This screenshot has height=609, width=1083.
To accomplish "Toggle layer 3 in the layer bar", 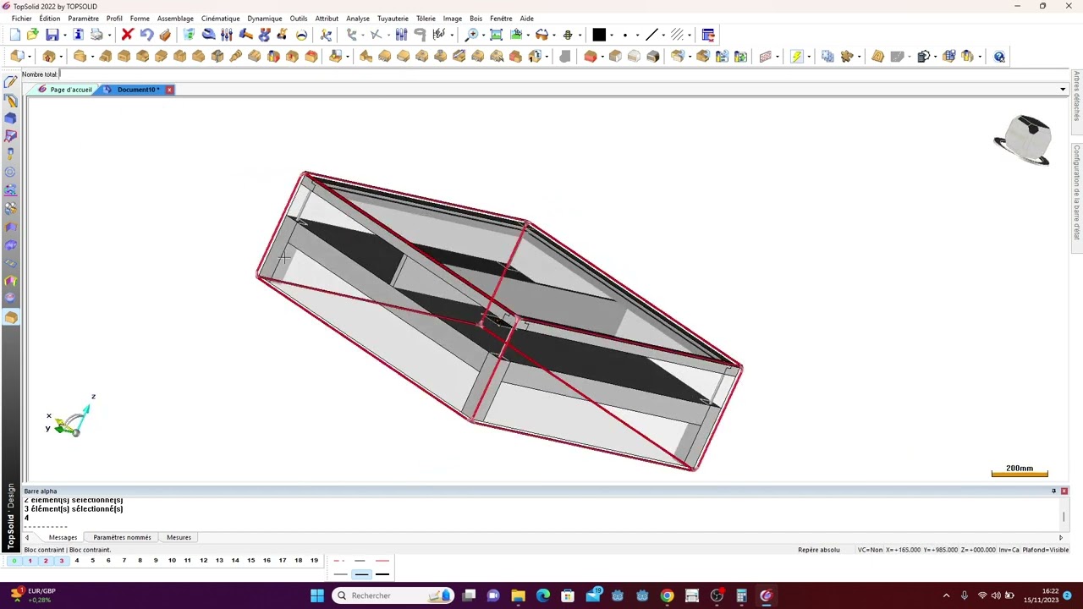I will tap(61, 561).
